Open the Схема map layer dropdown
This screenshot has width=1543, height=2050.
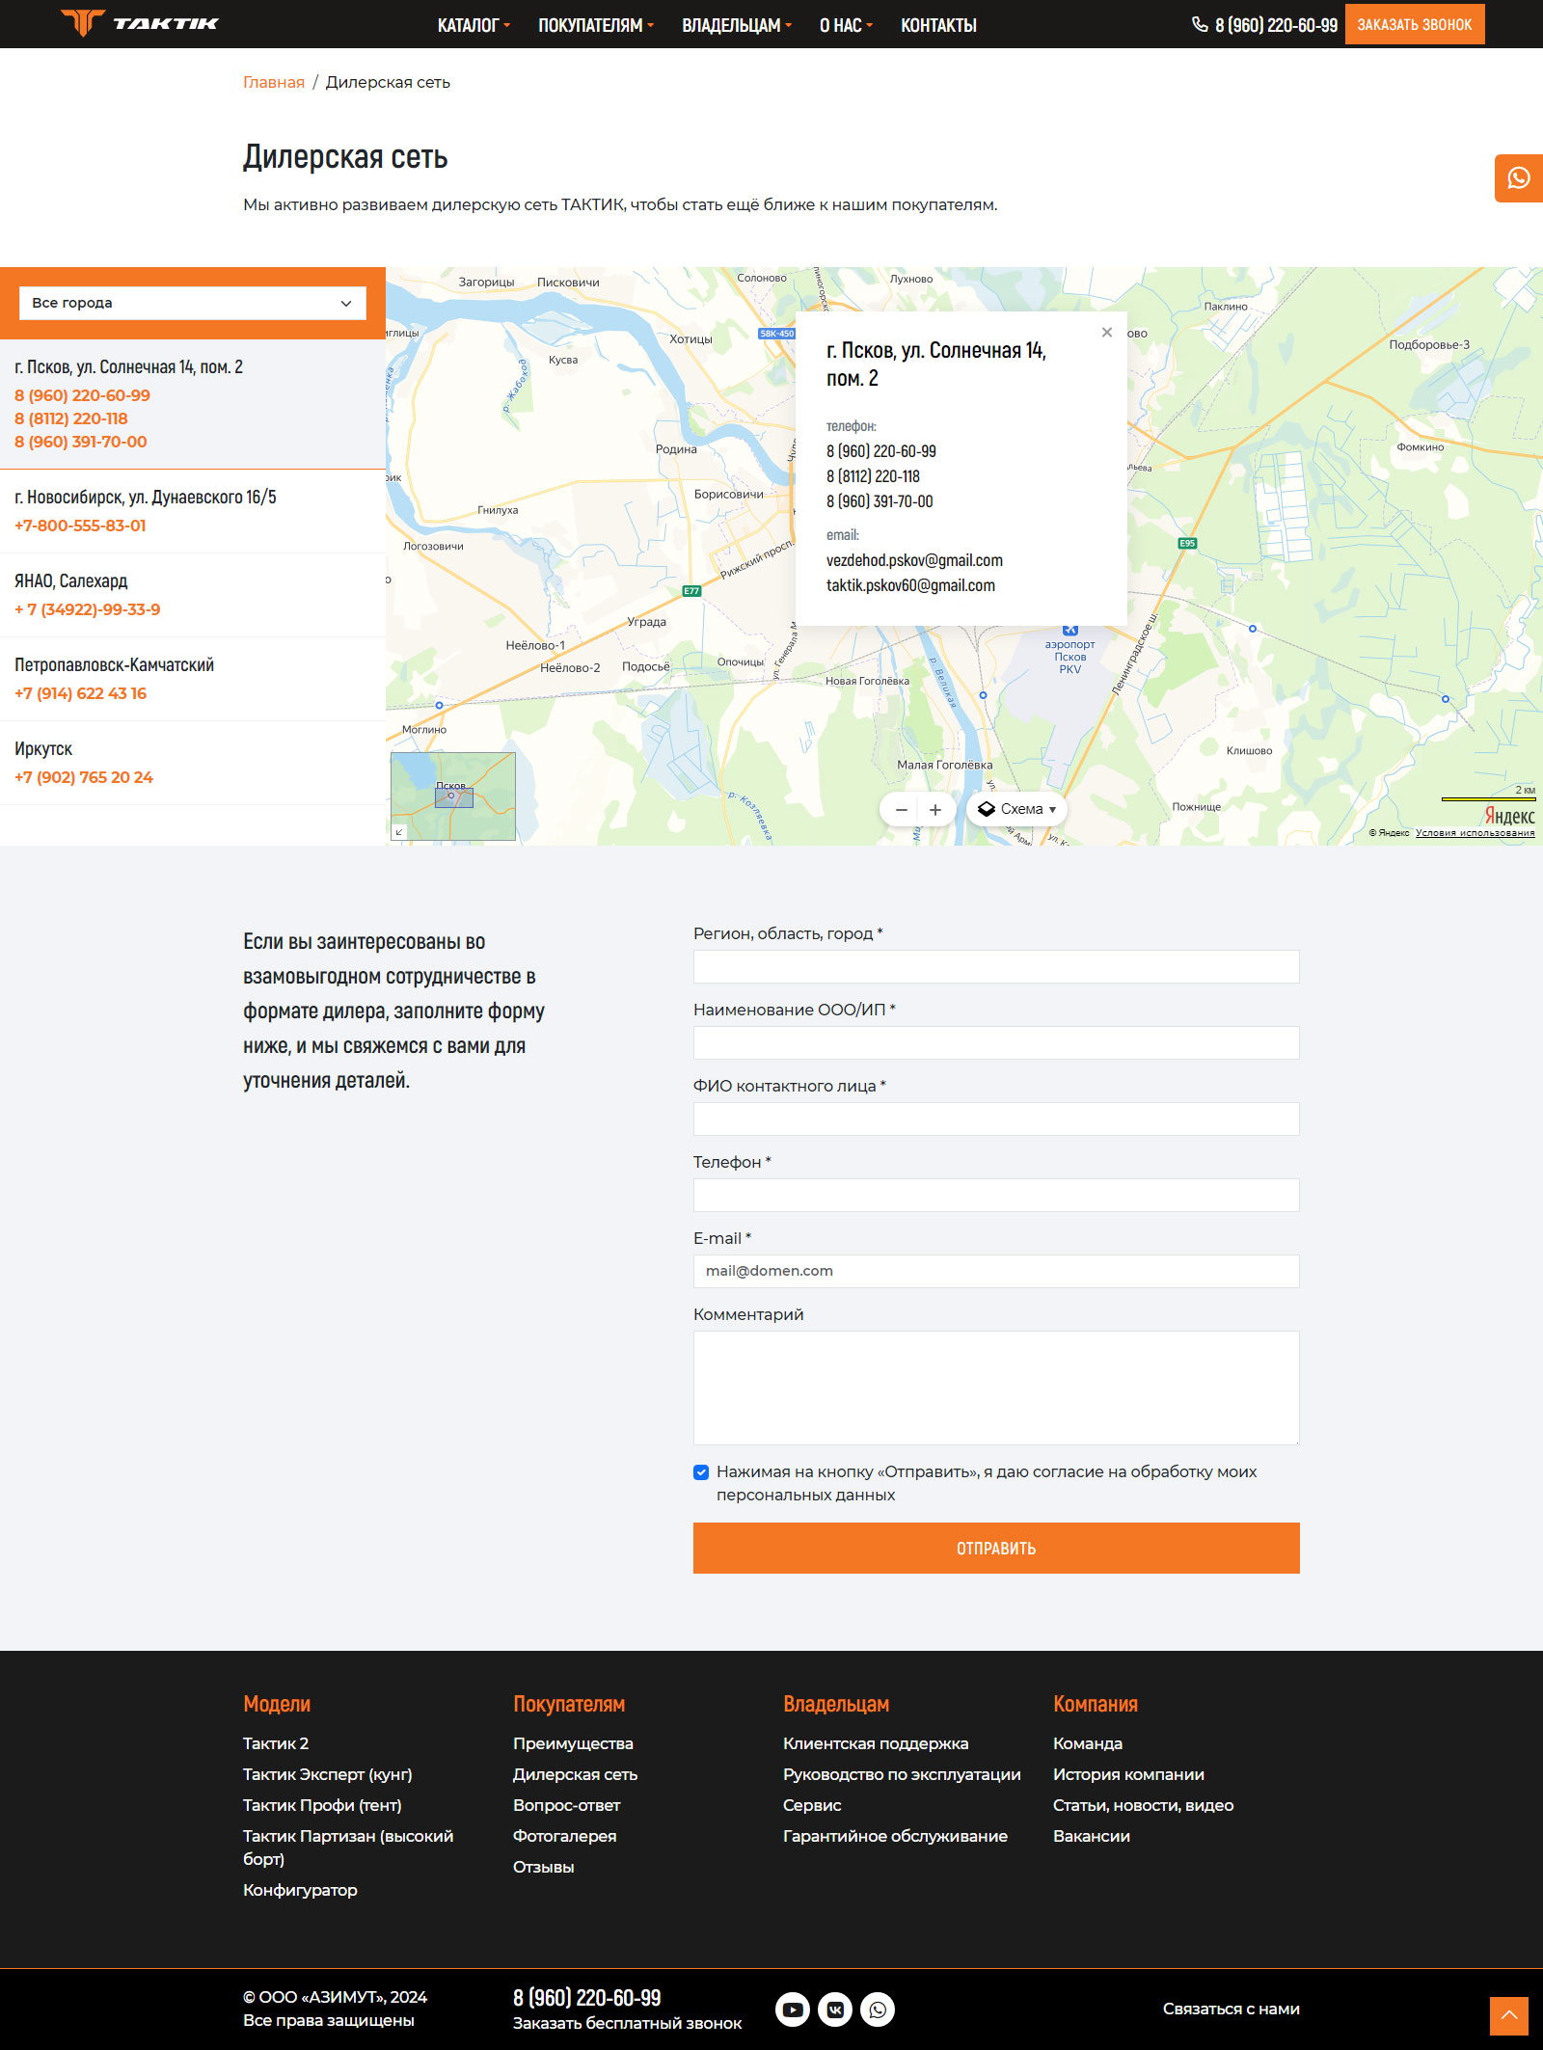pyautogui.click(x=1017, y=810)
